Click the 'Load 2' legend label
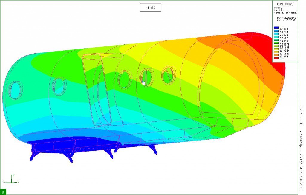Viewport: 306px width, 195px height. tap(279, 10)
